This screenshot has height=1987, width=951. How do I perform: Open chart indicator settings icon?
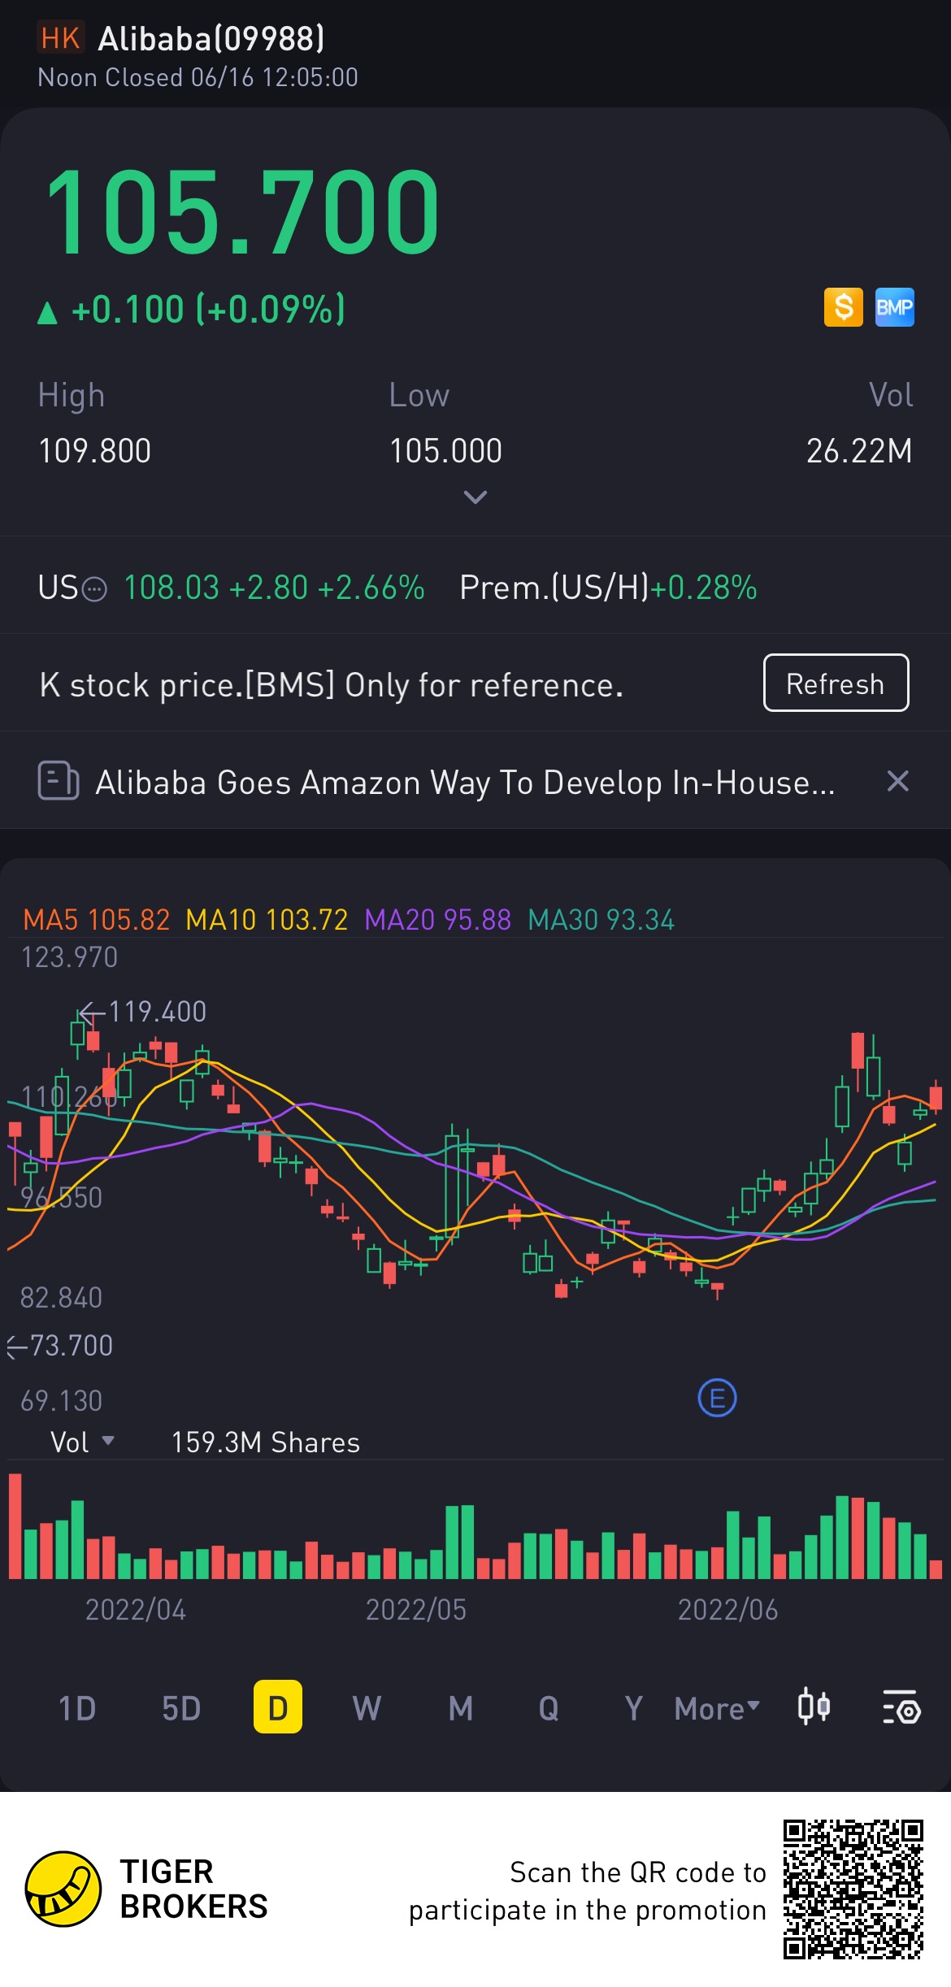(901, 1707)
